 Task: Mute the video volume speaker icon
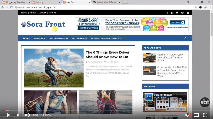pos(27,115)
